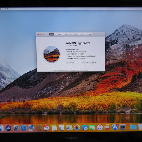This screenshot has width=142, height=142.
Task: Close the About This Mac window
Action: (x=38, y=34)
